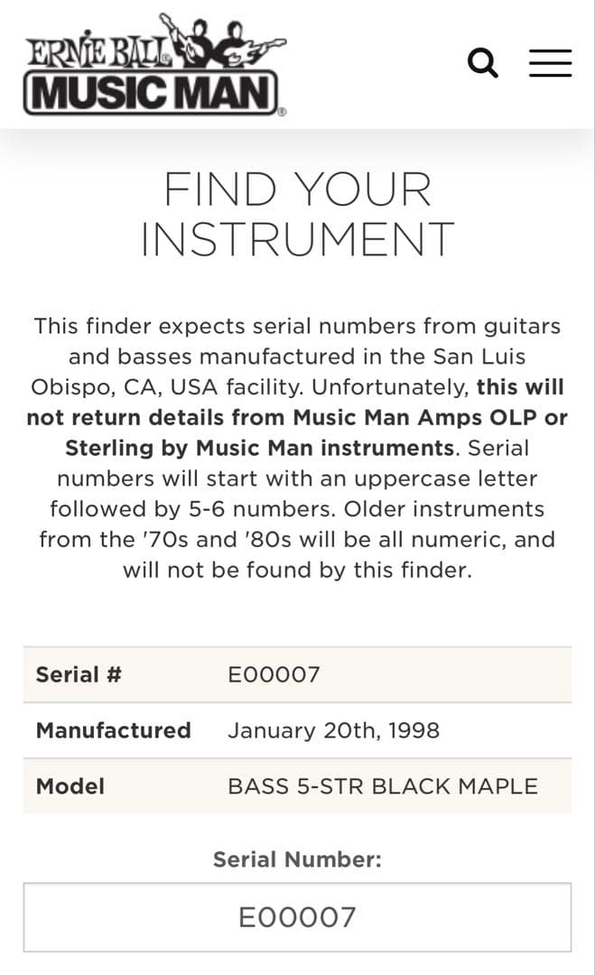Viewport: 595px width, 975px height.
Task: Click the manufactured date January 20th, 1998
Action: click(333, 730)
